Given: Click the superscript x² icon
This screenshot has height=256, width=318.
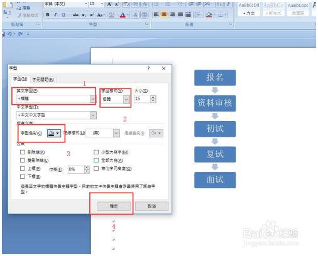Looking at the screenshot, I should pyautogui.click(x=92, y=15).
